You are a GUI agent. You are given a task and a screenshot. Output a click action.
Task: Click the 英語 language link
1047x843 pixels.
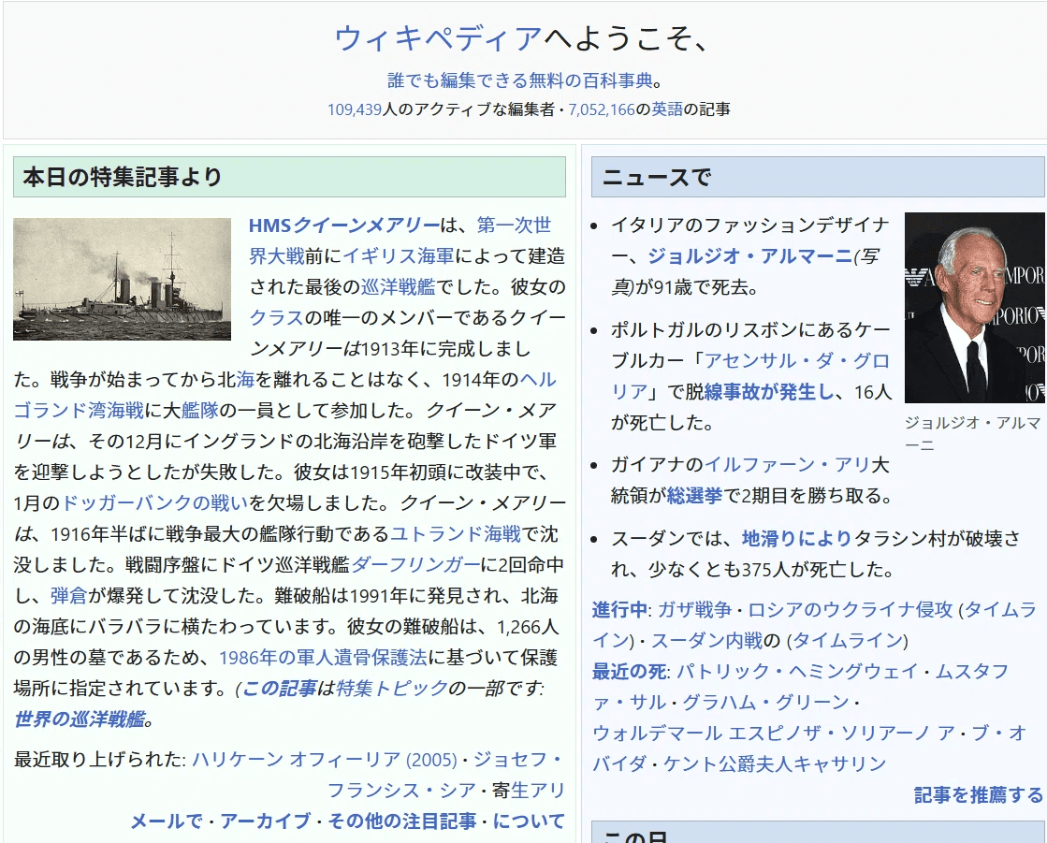pos(667,109)
